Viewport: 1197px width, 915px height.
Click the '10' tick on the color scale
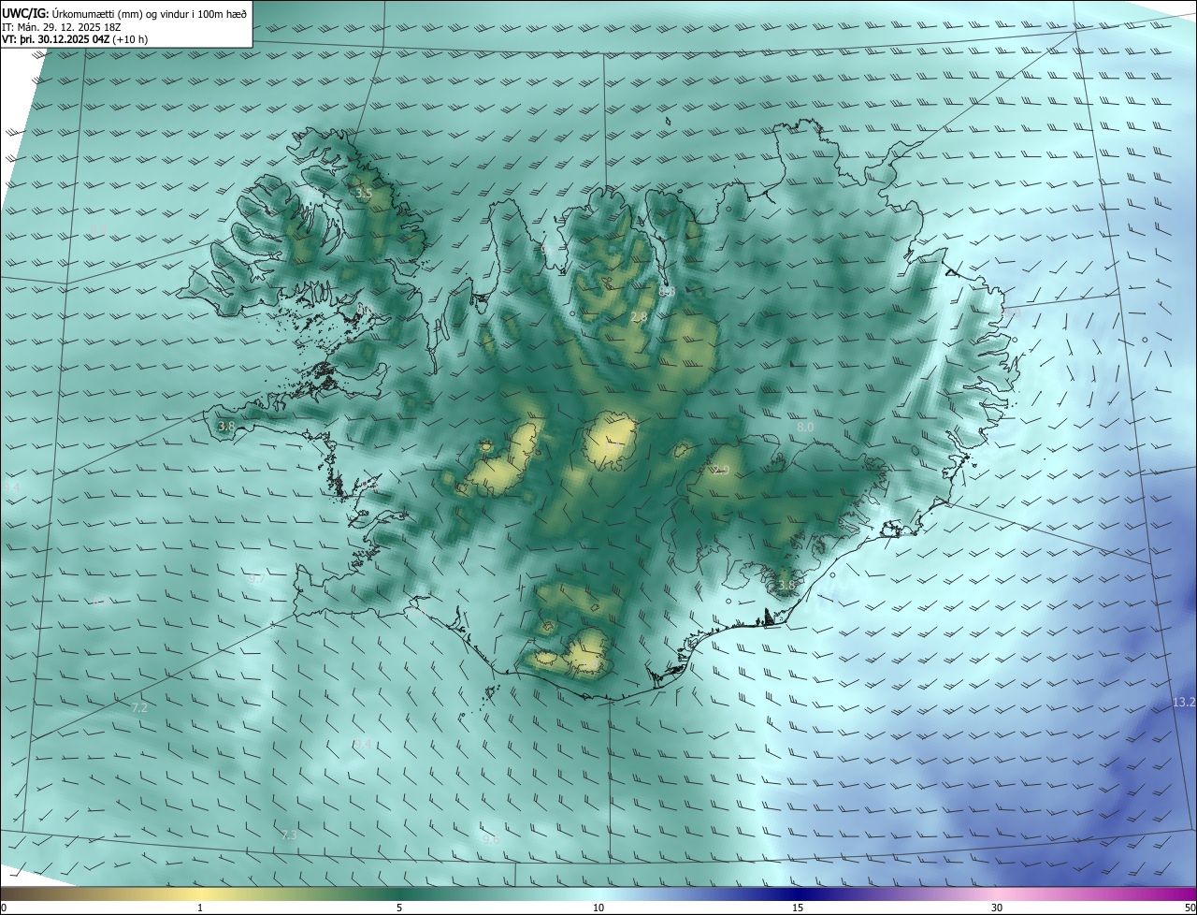598,908
